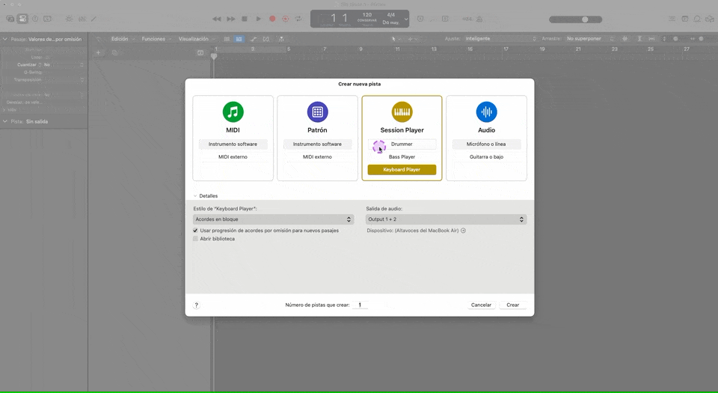Click the list view button in tracks menu bar
The height and width of the screenshot is (393, 718).
click(227, 39)
